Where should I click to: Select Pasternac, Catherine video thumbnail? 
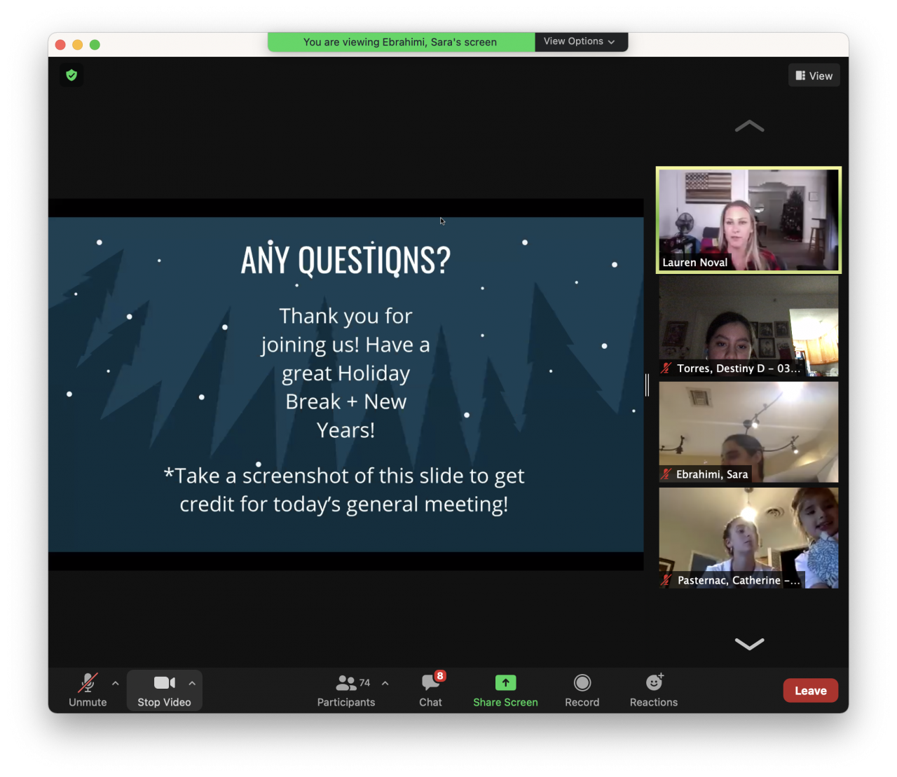pyautogui.click(x=748, y=538)
